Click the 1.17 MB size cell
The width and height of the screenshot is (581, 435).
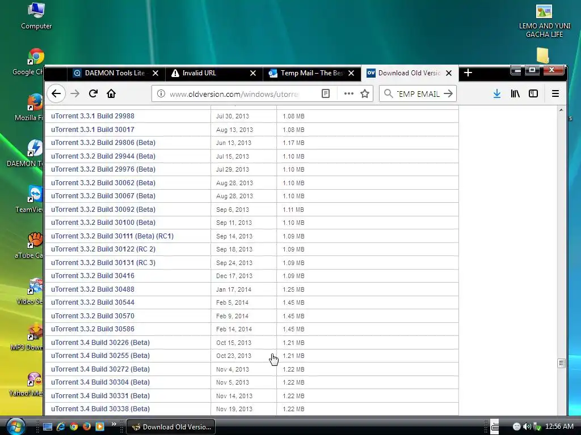293,143
